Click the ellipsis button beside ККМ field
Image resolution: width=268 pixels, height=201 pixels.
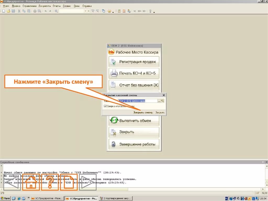pos(159,101)
